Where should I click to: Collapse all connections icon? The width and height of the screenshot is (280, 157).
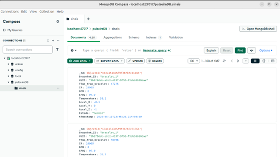point(48,40)
